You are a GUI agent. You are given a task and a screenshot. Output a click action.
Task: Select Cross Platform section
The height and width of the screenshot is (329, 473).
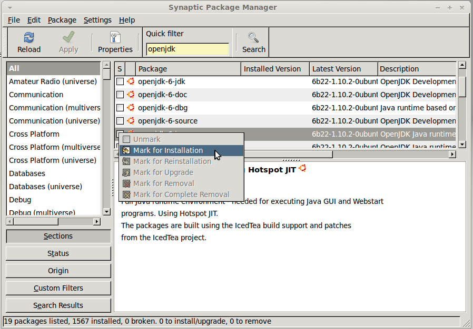click(x=53, y=134)
